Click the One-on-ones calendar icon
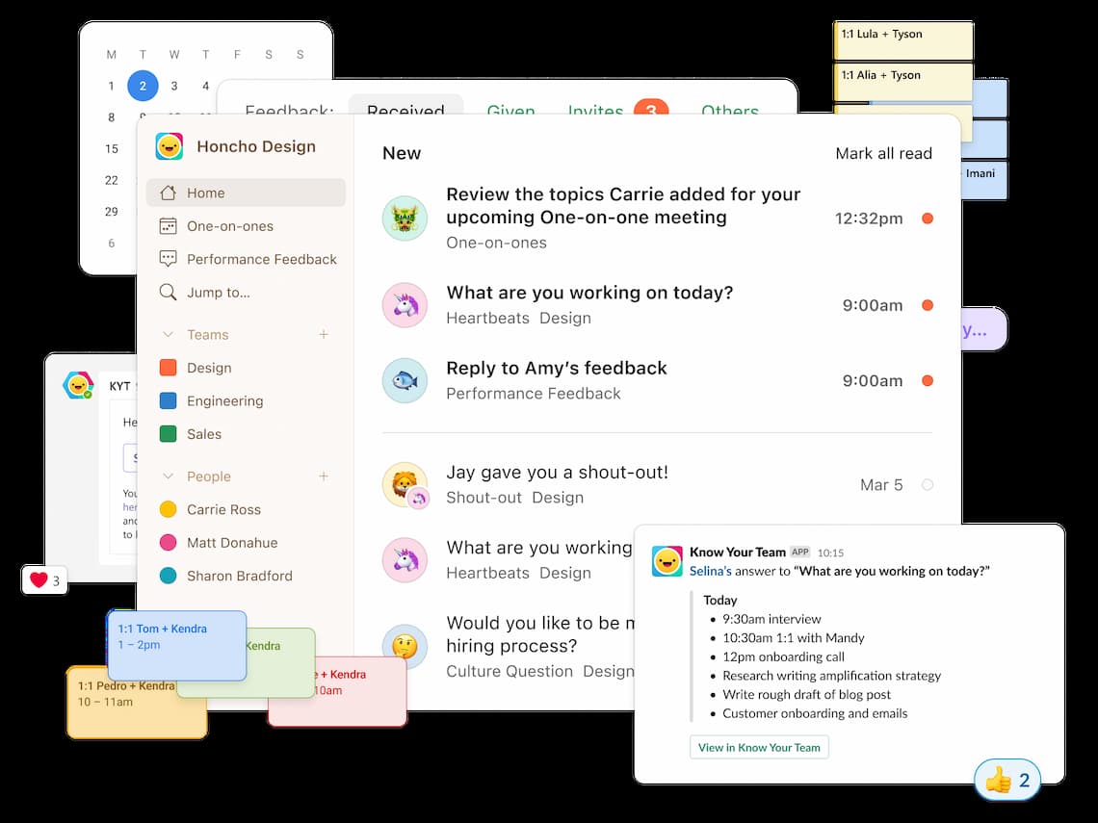This screenshot has width=1098, height=823. point(169,226)
